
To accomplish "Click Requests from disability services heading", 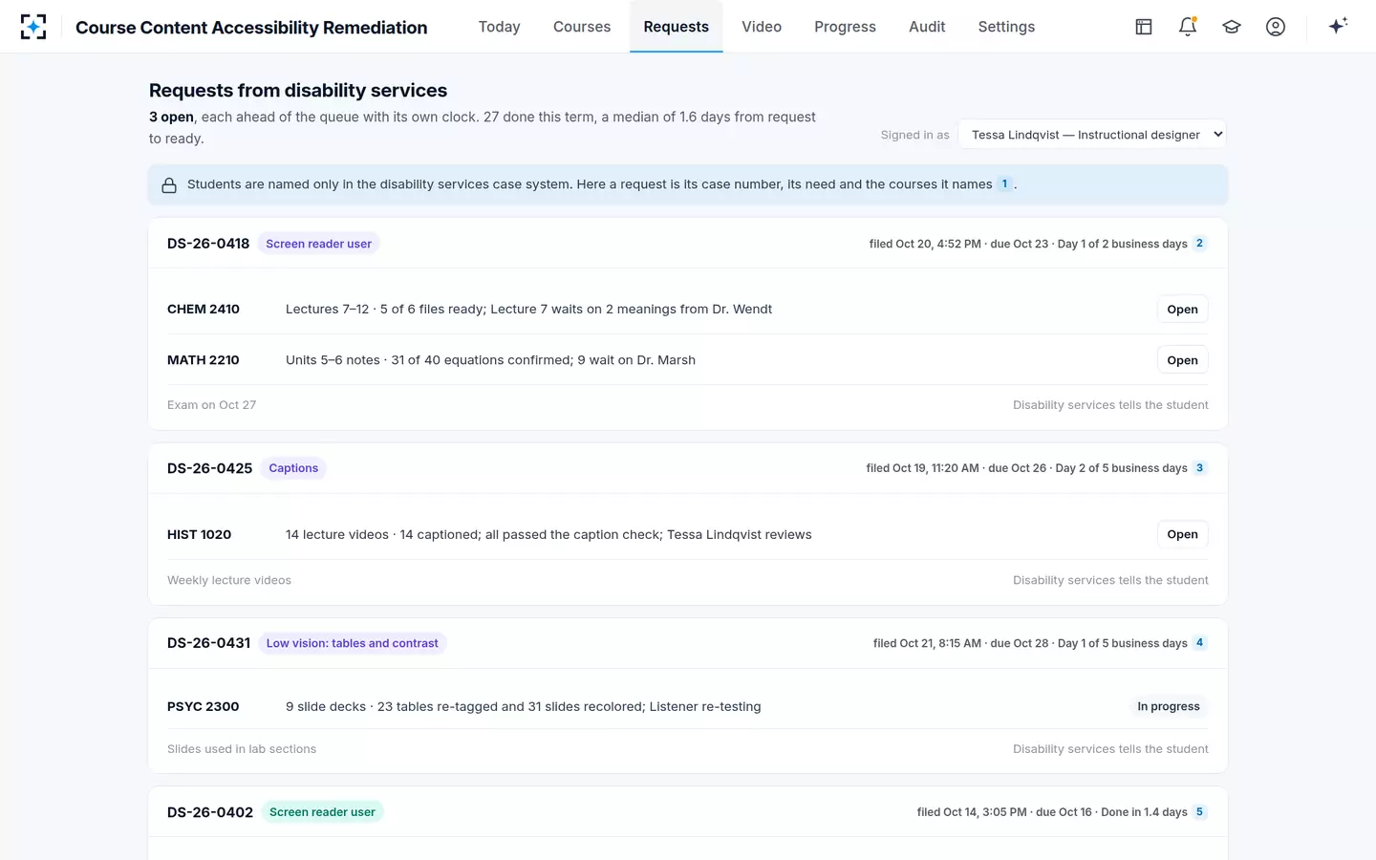I will point(298,90).
